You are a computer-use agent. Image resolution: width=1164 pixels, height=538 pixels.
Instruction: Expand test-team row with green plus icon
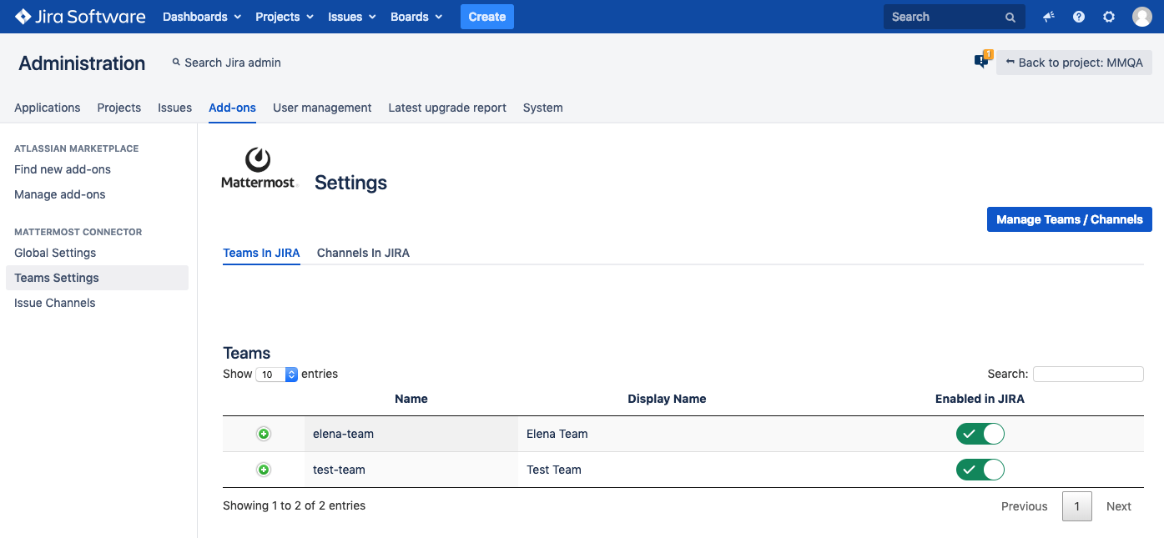click(264, 470)
